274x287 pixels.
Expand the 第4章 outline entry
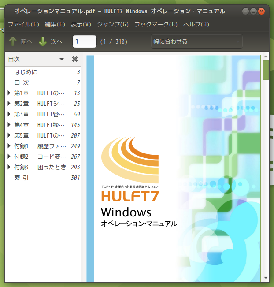point(9,125)
